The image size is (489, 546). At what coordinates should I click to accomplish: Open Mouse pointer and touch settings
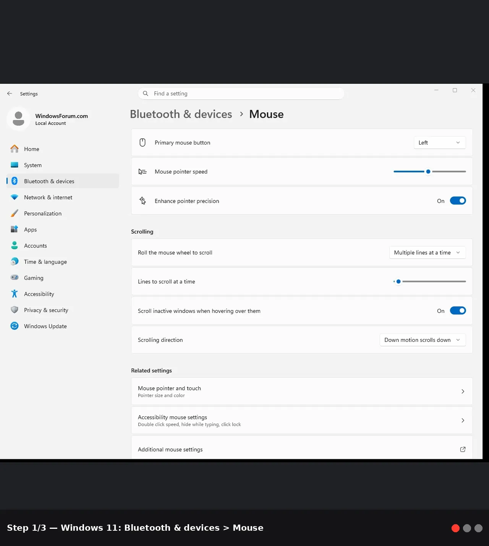pos(302,391)
